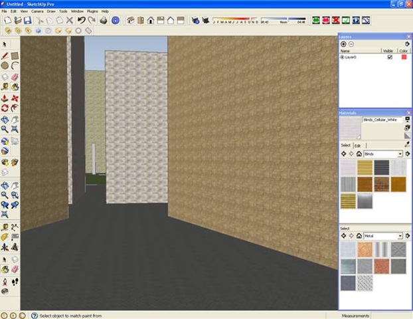This screenshot has width=413, height=319.
Task: Activate the Paint Bucket tool in upper left toolbar
Action: coord(15,86)
